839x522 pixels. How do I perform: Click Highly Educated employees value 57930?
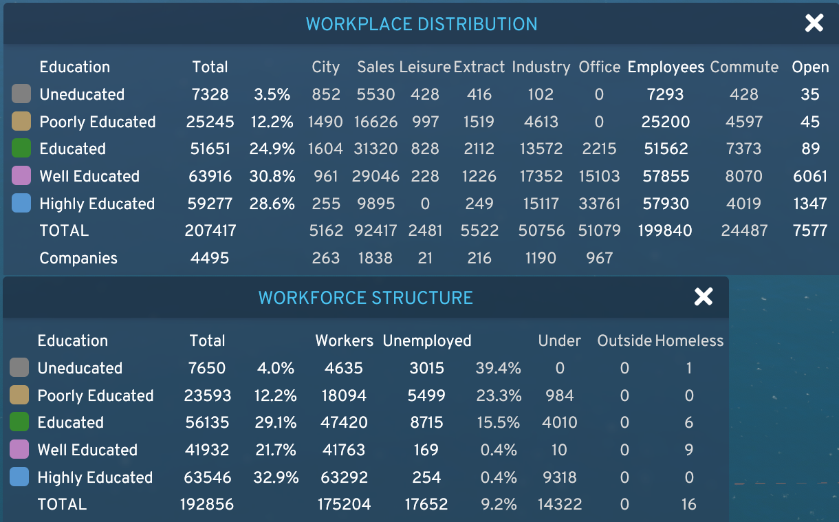(666, 204)
